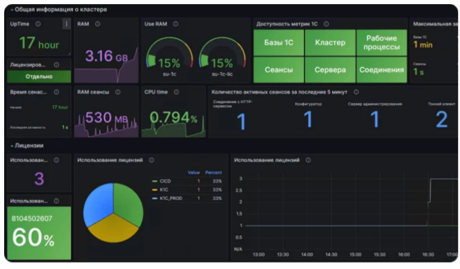Screen dimensions: 460x269
Task: Click the info icon beside Use RAM
Action: point(176,24)
